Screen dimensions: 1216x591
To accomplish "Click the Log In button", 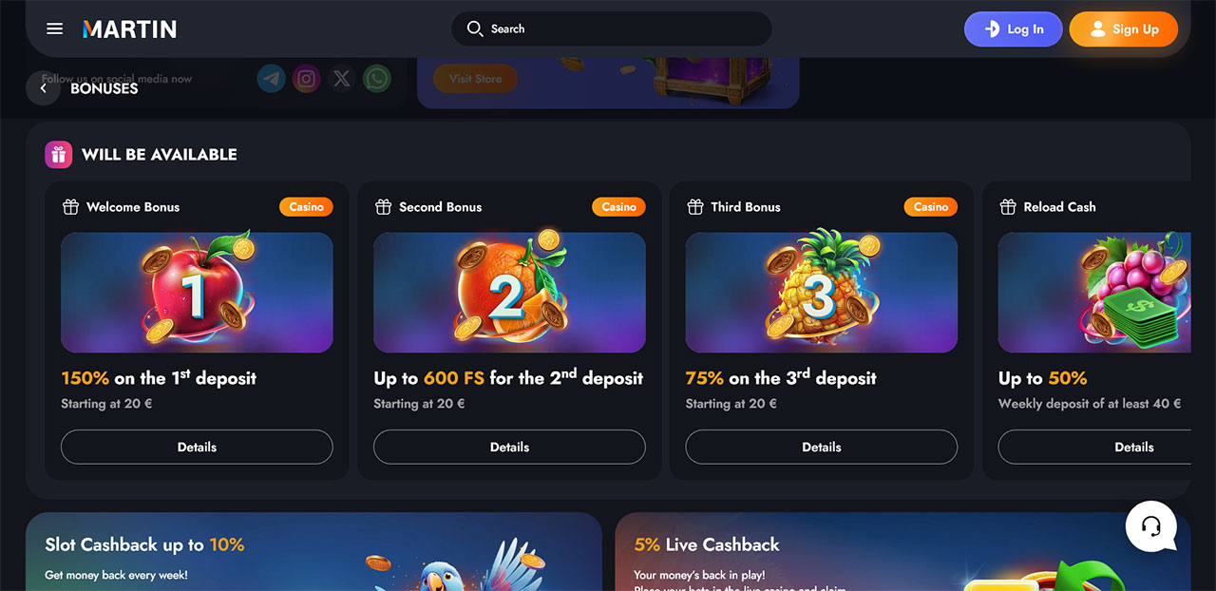I will click(x=1014, y=29).
